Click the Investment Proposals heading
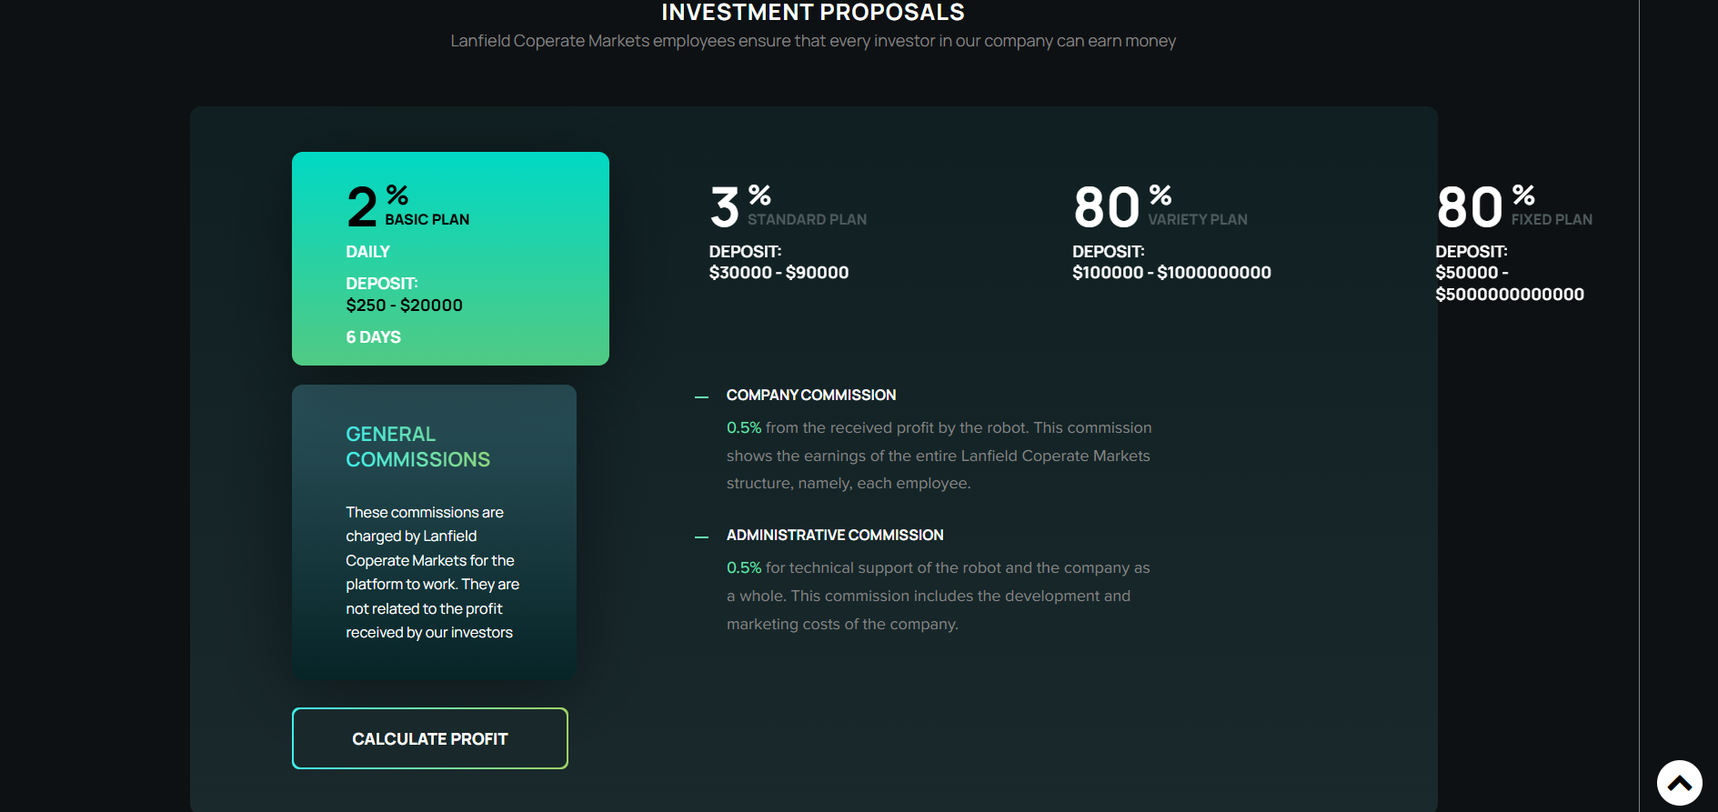1718x812 pixels. (x=812, y=13)
